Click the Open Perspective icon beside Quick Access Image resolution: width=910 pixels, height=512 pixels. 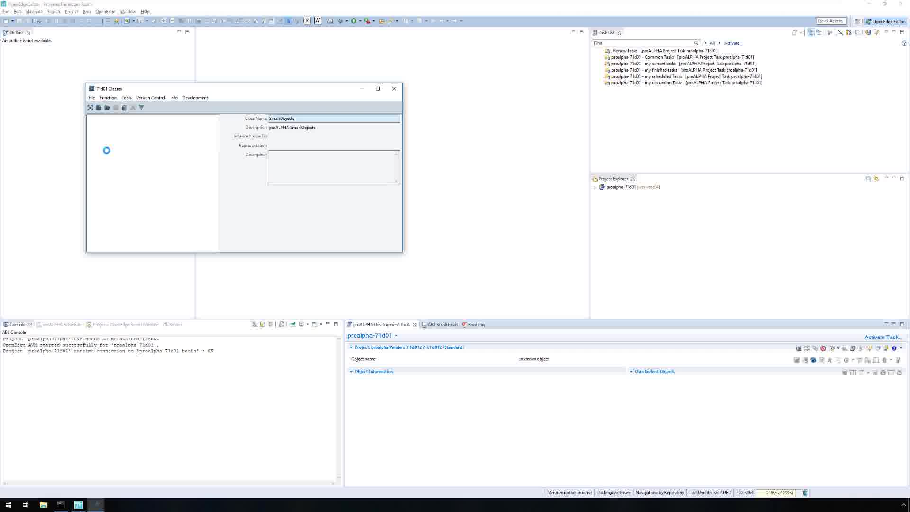tap(857, 21)
